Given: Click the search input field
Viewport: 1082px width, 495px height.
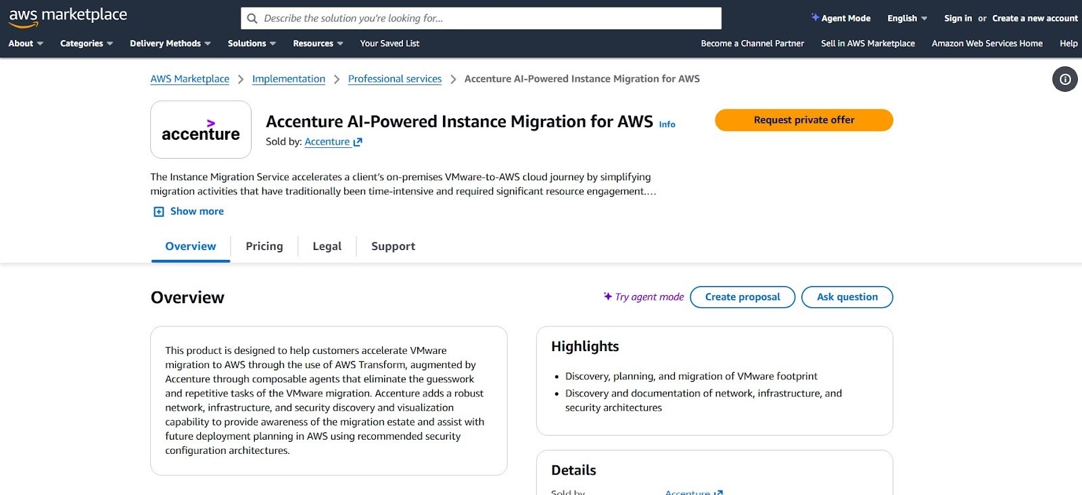Looking at the screenshot, I should [481, 18].
